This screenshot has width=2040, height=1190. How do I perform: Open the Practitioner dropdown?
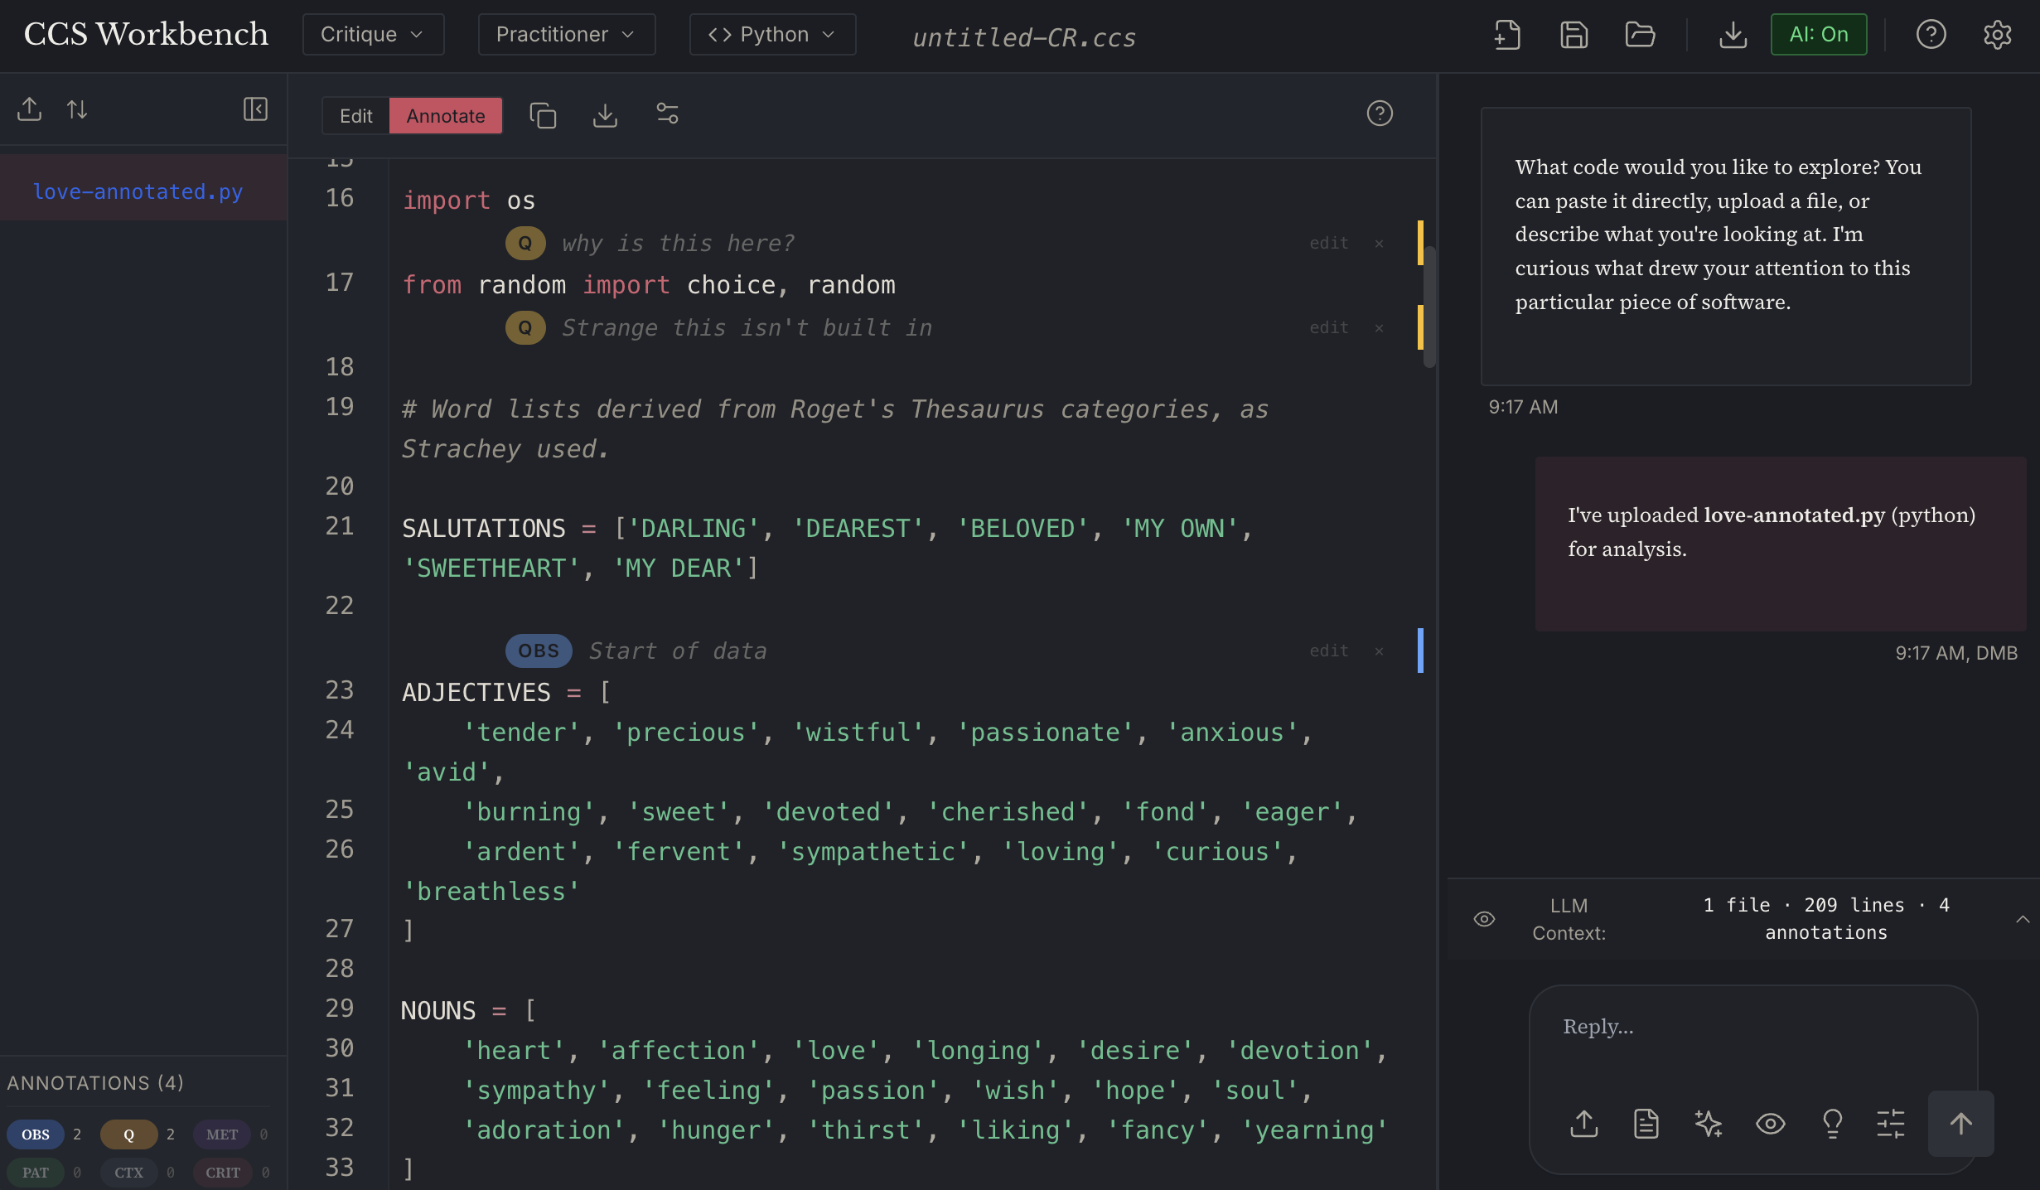tap(566, 35)
